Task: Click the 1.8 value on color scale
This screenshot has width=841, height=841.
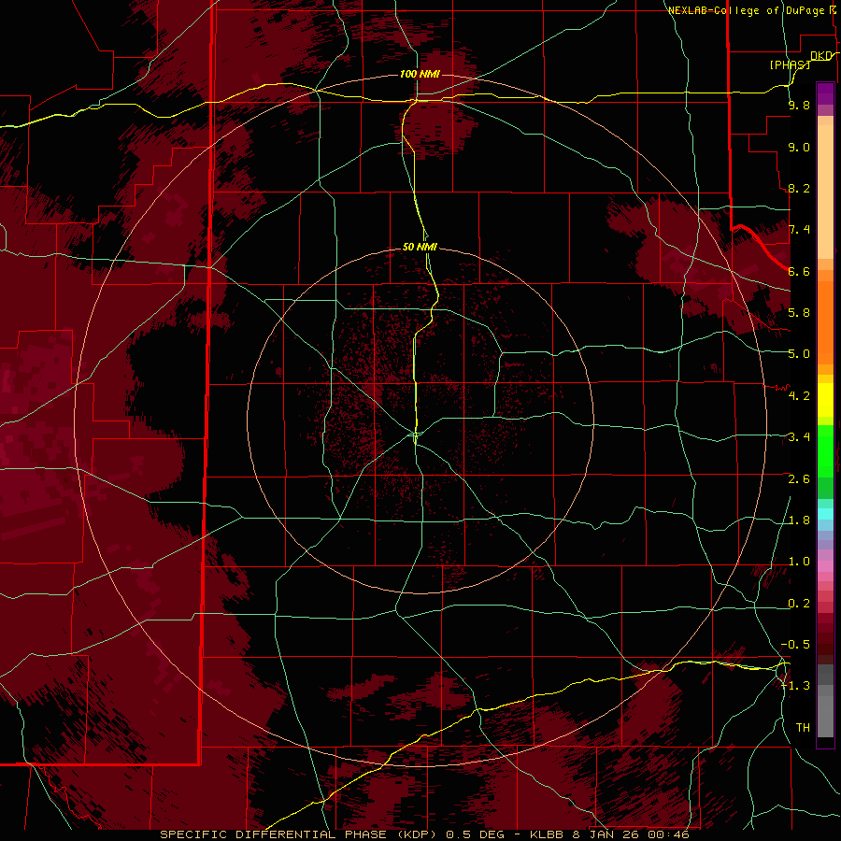Action: (799, 520)
